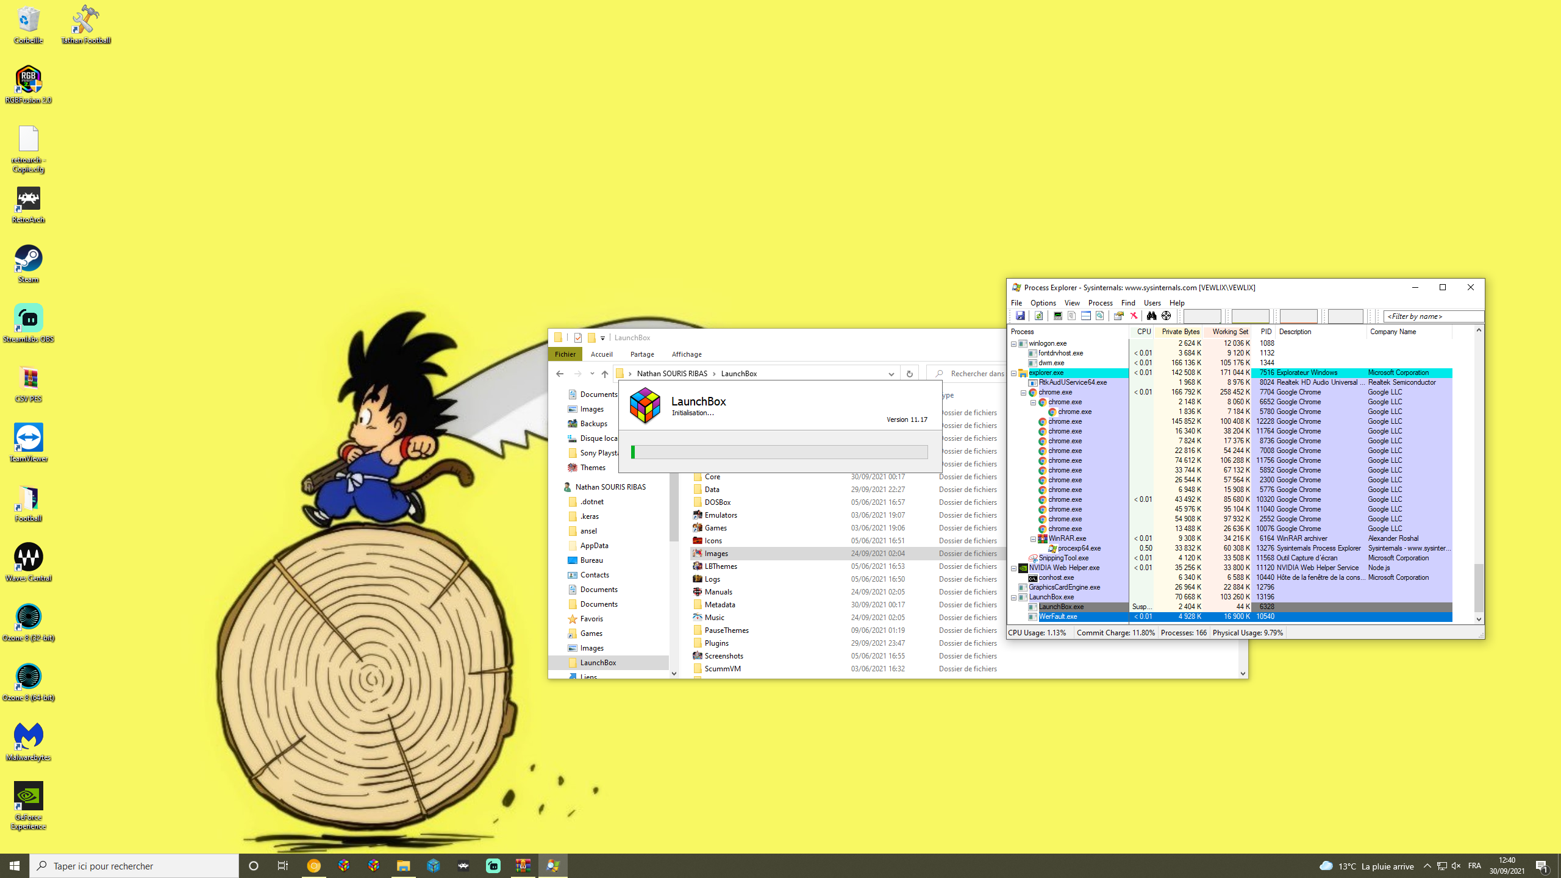
Task: Select the Malwarebytes desktop shortcut
Action: click(x=28, y=743)
